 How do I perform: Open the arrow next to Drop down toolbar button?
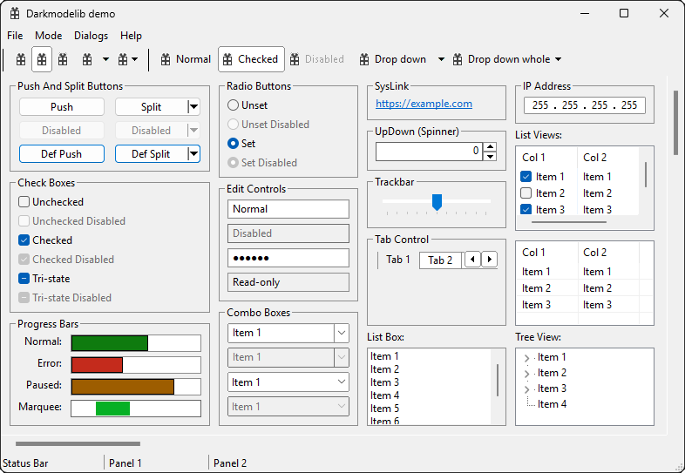[x=441, y=59]
